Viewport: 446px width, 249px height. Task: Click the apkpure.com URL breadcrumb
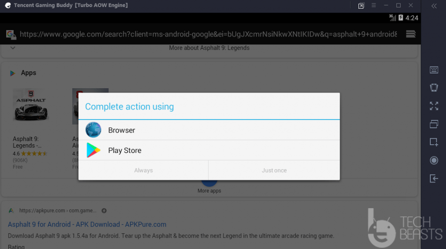coord(58,211)
